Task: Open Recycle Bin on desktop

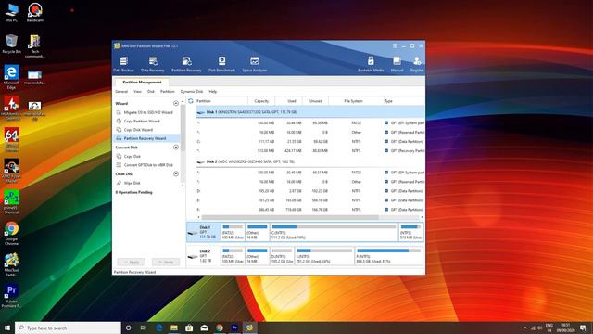Action: coord(11,44)
